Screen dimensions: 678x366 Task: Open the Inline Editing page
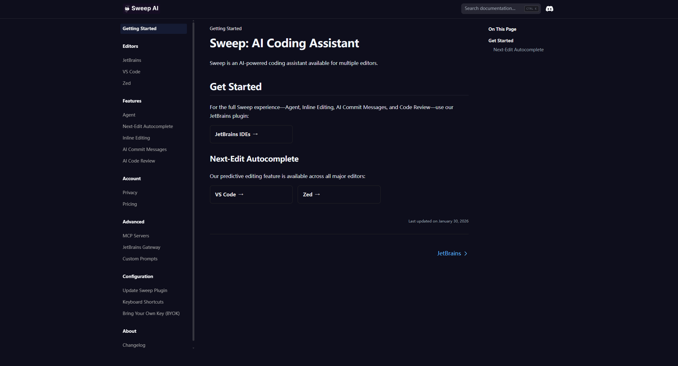(136, 138)
